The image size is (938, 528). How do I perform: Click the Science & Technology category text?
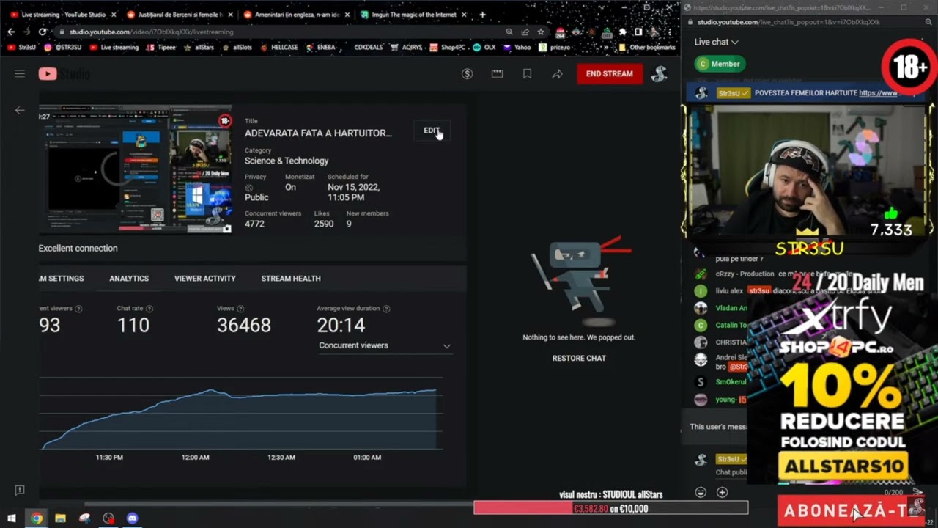(x=287, y=161)
